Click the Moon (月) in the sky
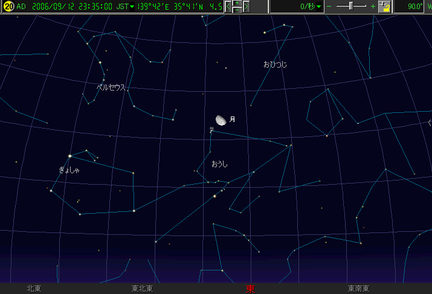 (221, 121)
